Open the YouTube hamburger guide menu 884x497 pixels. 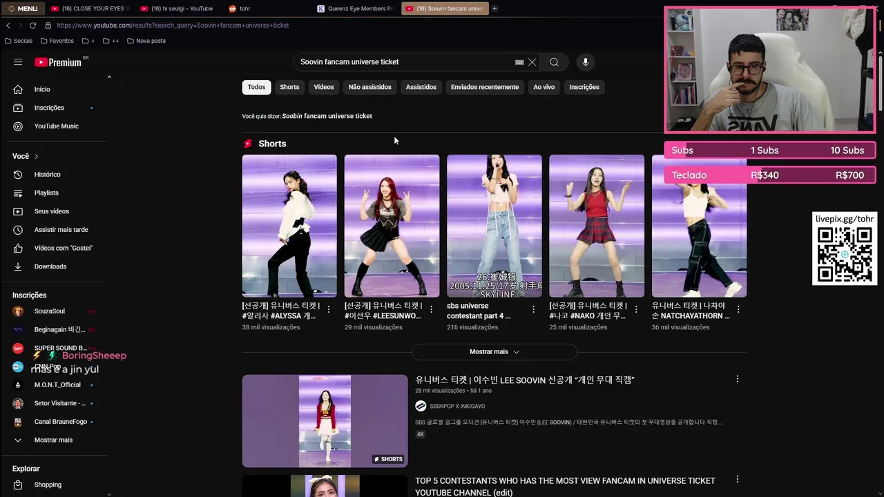[x=18, y=62]
